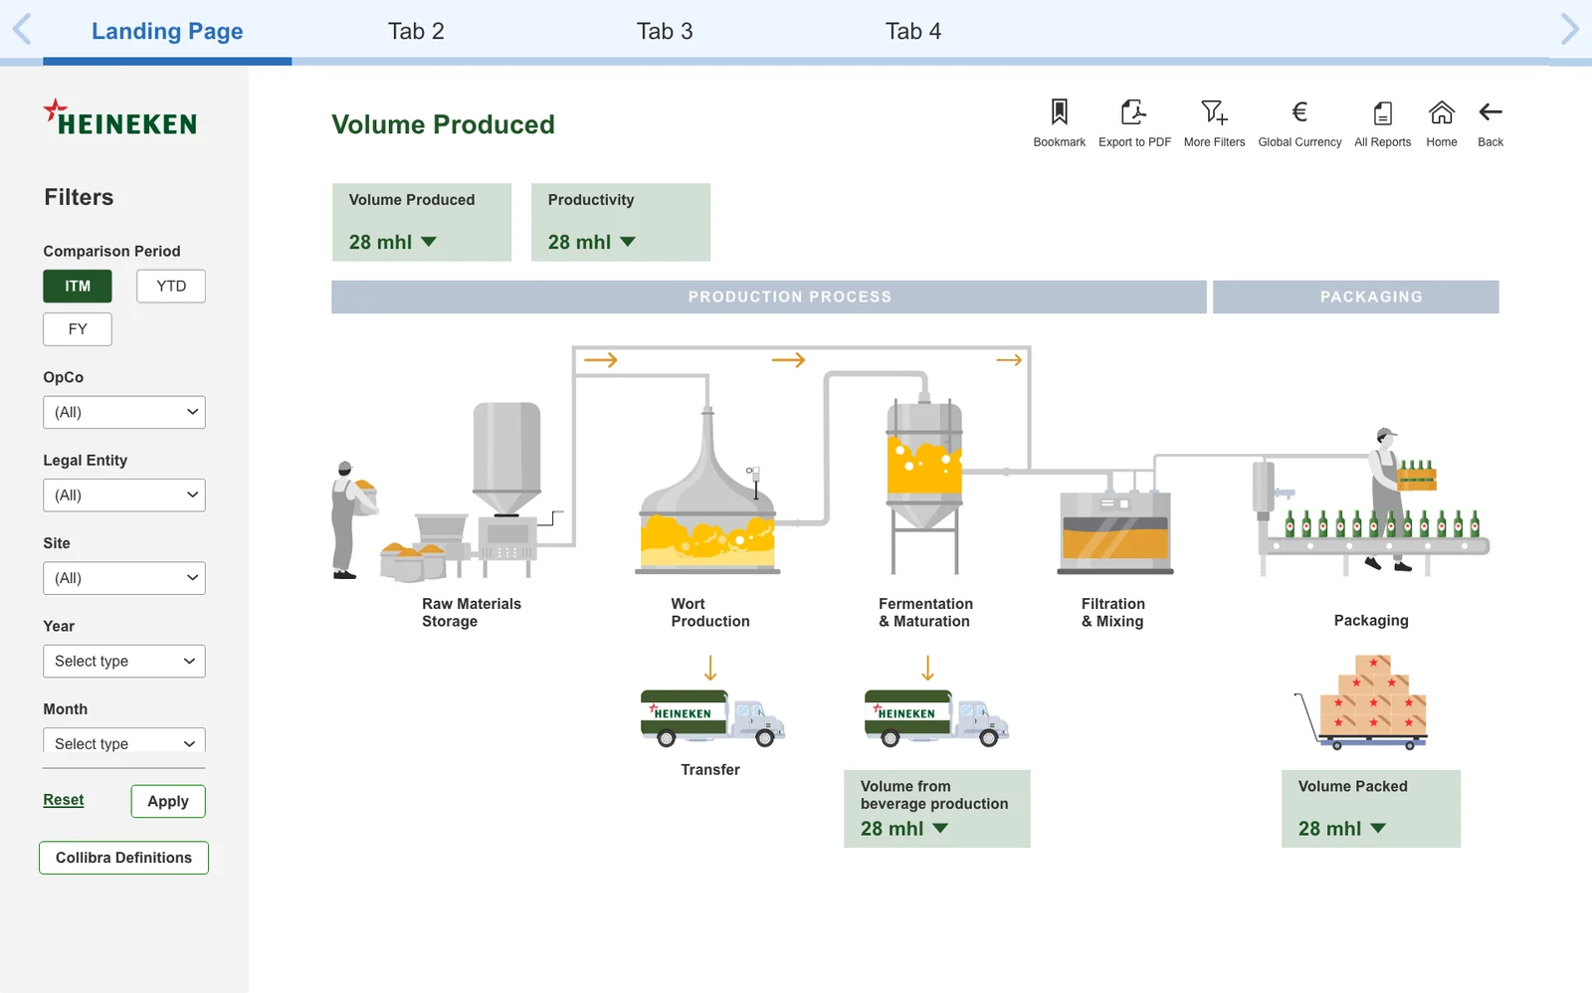Screen dimensions: 1592x993
Task: Click the Apply button
Action: (168, 801)
